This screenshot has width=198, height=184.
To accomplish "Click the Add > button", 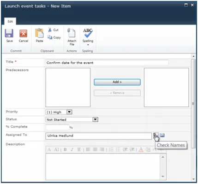I will click(x=117, y=82).
